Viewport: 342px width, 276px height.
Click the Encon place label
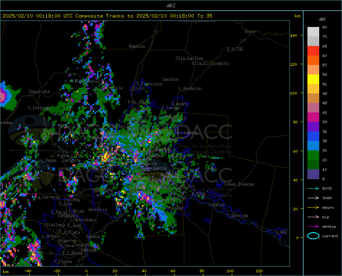pos(250,32)
